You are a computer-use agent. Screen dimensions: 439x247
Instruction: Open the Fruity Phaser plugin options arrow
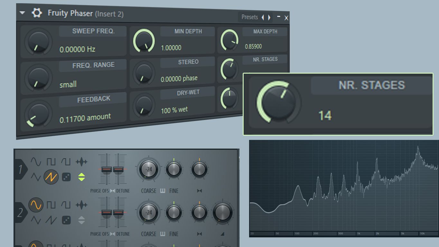click(x=22, y=13)
